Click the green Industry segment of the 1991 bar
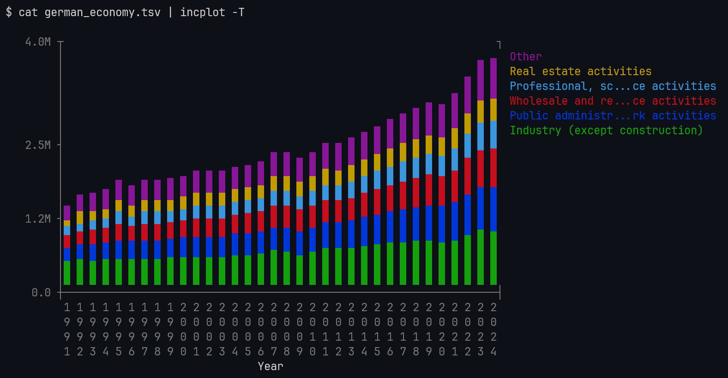The height and width of the screenshot is (378, 728). [x=67, y=273]
